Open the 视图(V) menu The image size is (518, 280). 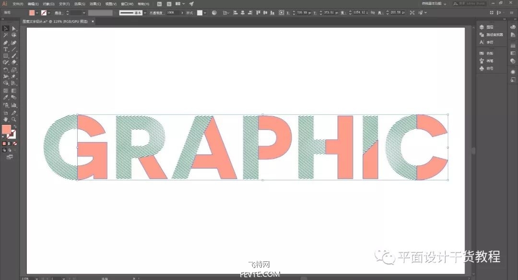click(x=111, y=4)
